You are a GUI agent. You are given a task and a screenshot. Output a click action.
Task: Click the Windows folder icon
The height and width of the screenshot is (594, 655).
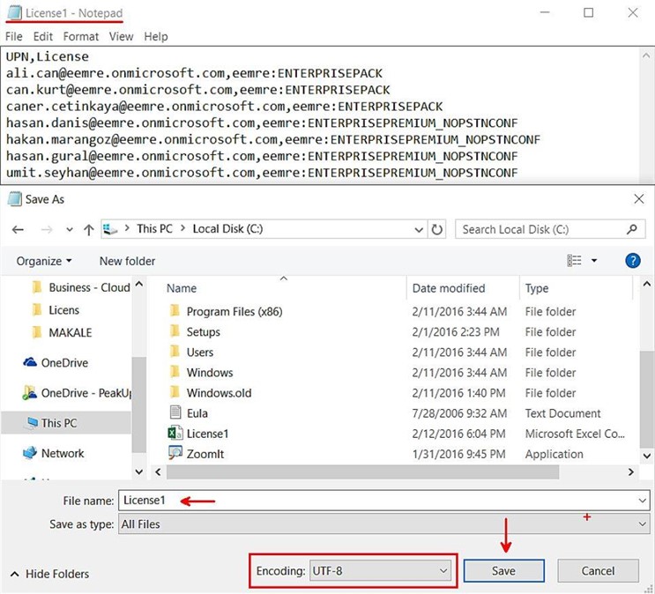pos(175,372)
